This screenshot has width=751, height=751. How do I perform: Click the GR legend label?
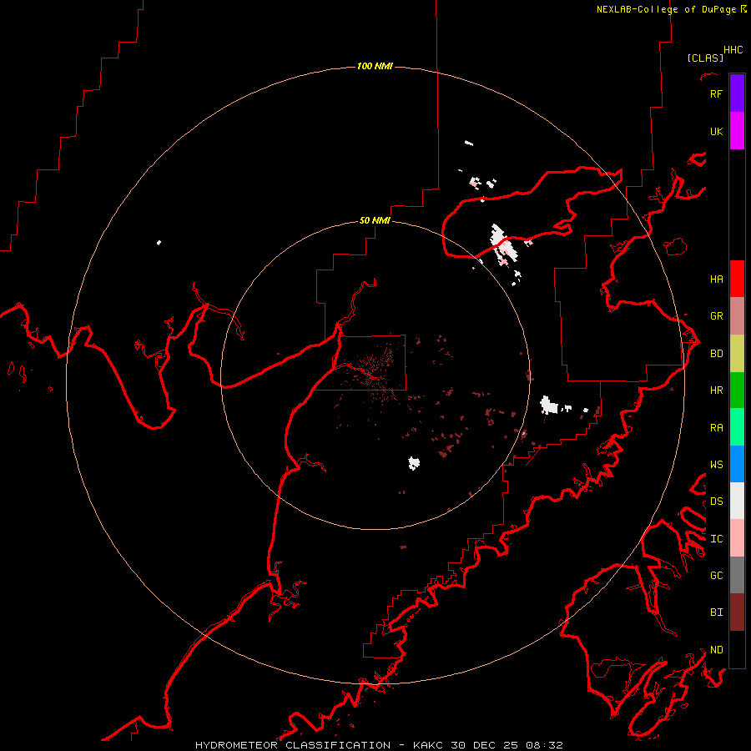[x=716, y=316]
